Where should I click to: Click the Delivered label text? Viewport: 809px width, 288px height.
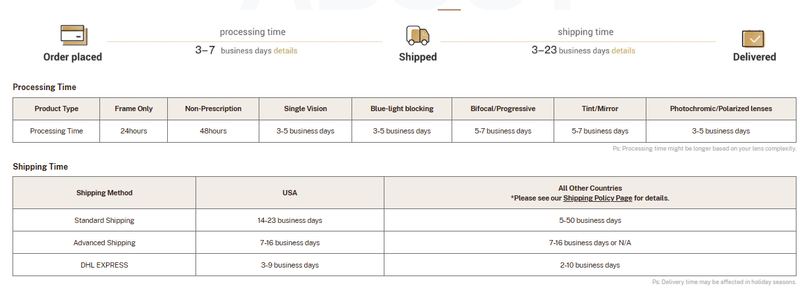tap(754, 57)
